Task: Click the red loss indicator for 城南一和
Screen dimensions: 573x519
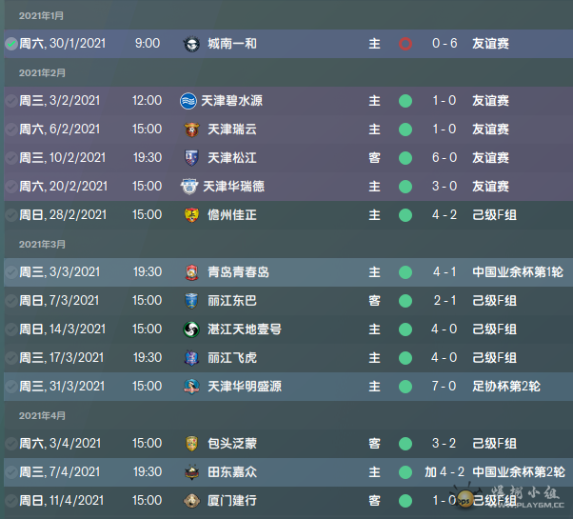Action: click(405, 44)
